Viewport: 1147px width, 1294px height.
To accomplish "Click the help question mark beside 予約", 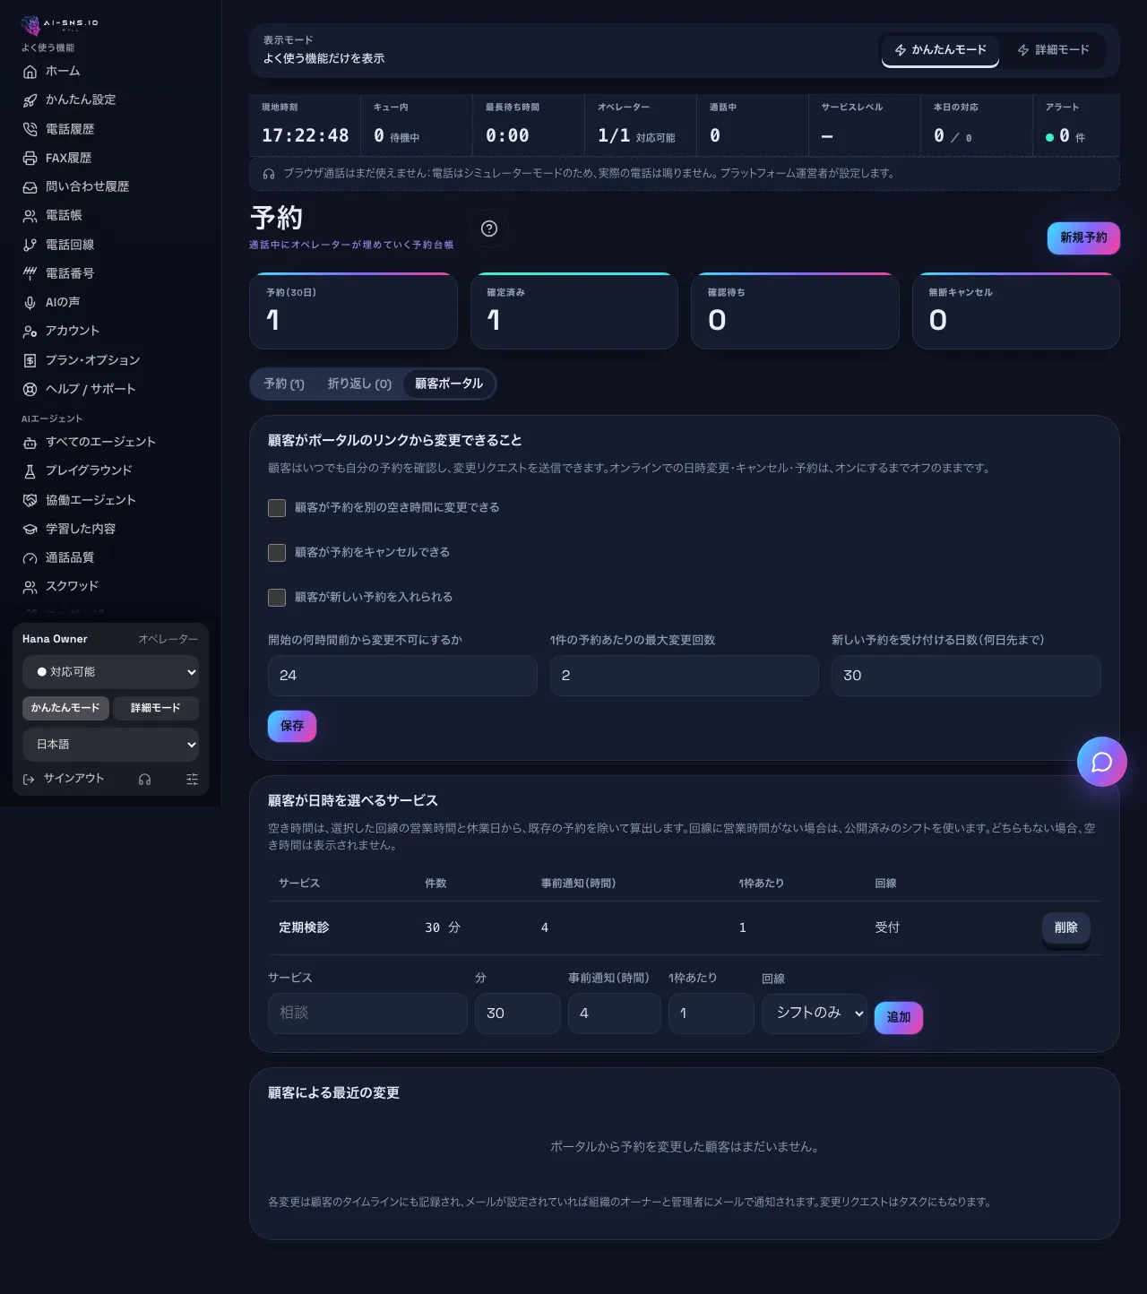I will point(489,229).
